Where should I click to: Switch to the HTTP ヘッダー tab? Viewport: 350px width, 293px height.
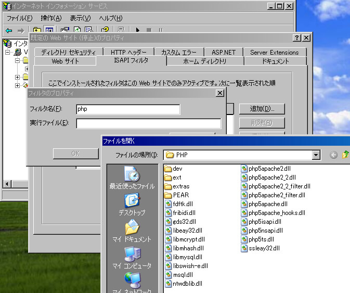click(128, 52)
